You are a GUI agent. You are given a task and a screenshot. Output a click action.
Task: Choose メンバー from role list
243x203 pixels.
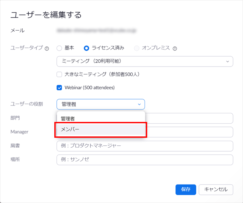pos(101,129)
